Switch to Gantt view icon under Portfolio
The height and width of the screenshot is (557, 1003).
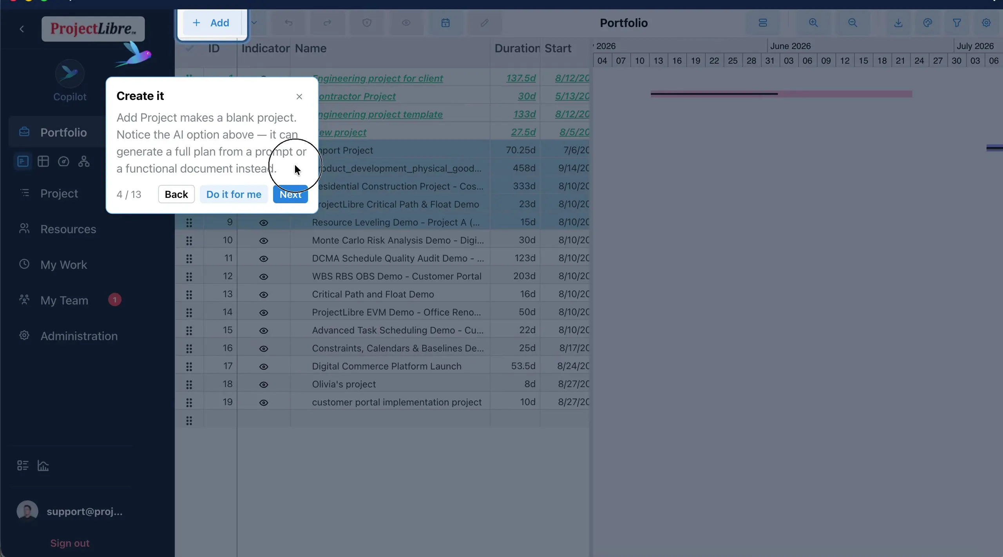point(23,161)
